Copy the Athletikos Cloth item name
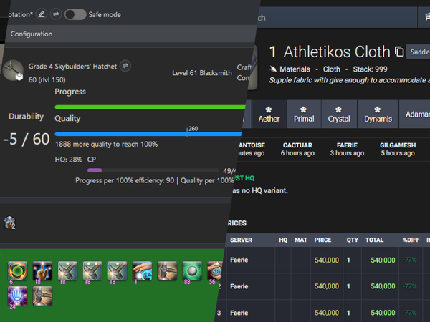Viewport: 430px width, 322px height. point(399,52)
